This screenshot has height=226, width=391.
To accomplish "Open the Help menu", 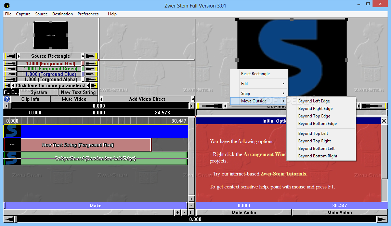I will [112, 14].
